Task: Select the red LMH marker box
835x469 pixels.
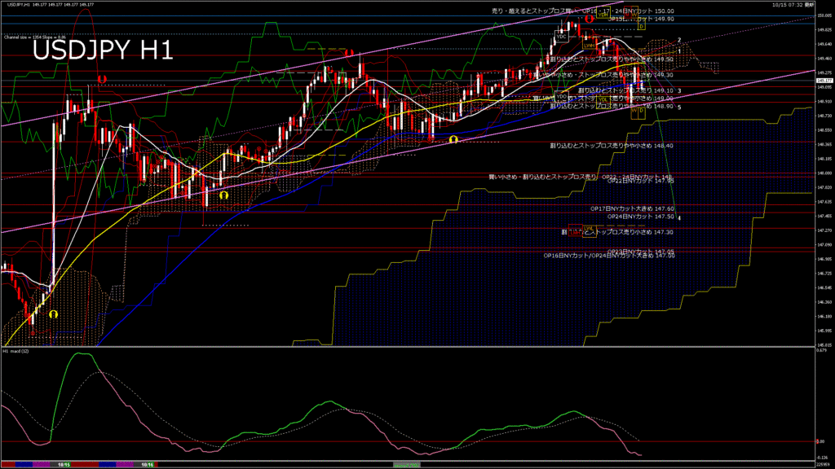Action: point(575,230)
